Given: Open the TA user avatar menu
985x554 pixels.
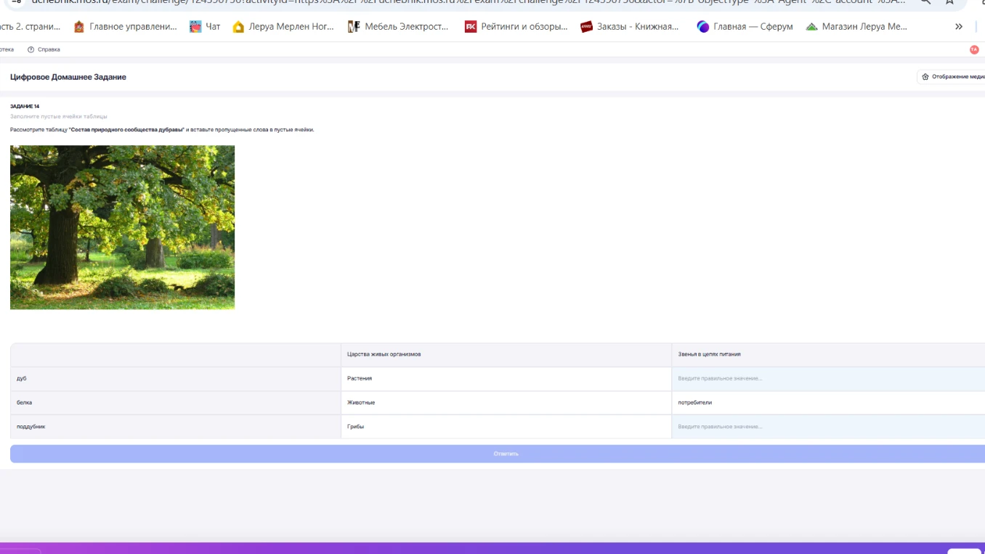Looking at the screenshot, I should pos(974,49).
